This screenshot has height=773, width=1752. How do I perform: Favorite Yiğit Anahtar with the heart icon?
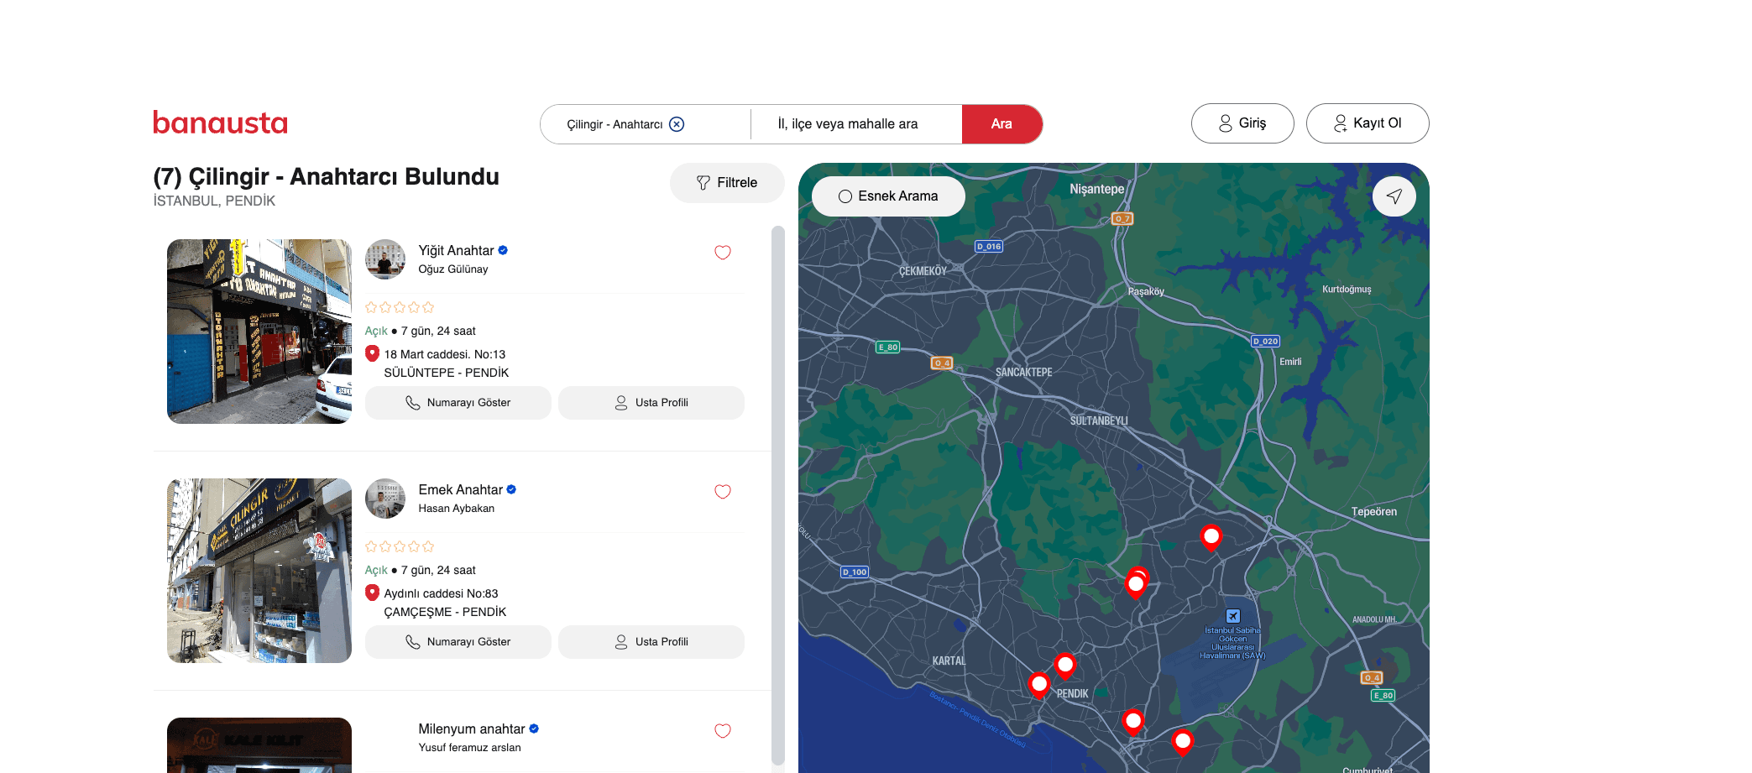[722, 253]
